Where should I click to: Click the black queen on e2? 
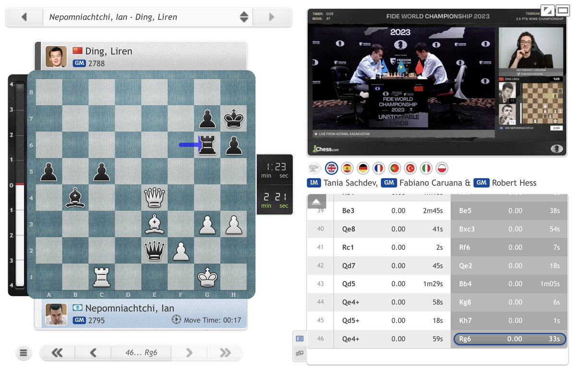(155, 250)
